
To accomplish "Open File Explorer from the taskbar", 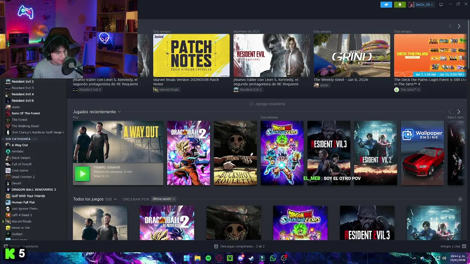I will (197, 258).
